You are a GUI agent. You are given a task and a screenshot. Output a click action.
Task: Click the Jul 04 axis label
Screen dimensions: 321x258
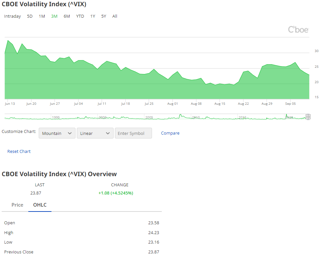pyautogui.click(x=78, y=104)
